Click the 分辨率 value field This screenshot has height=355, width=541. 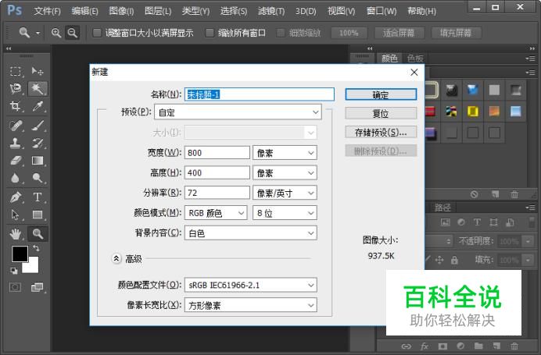tap(217, 193)
